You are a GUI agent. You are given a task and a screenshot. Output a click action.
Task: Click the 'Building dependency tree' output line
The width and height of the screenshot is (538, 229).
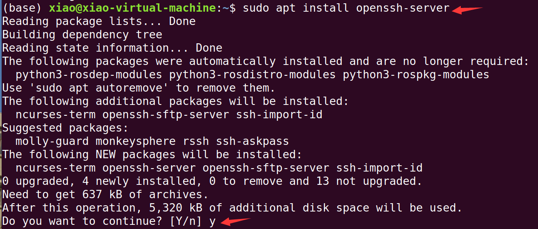pos(82,35)
